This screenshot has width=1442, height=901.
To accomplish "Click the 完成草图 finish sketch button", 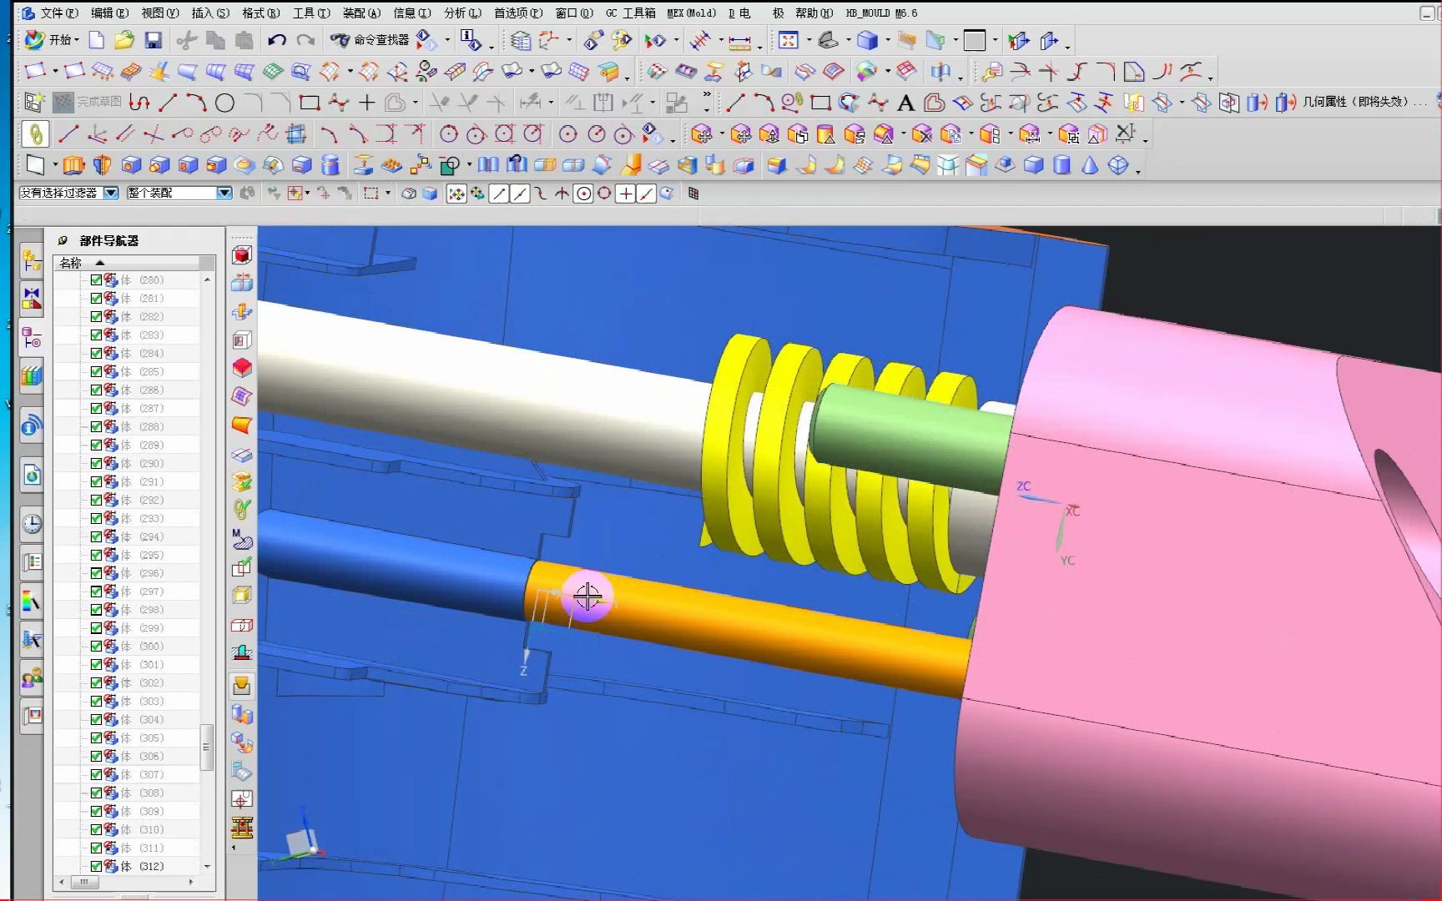I will pos(87,103).
